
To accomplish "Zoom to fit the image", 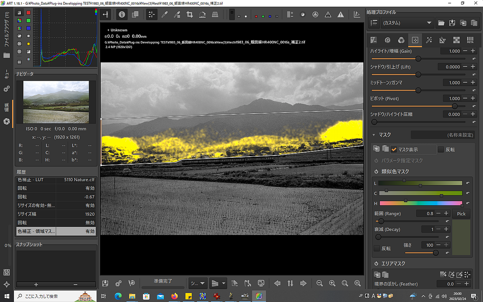I will point(345,283).
